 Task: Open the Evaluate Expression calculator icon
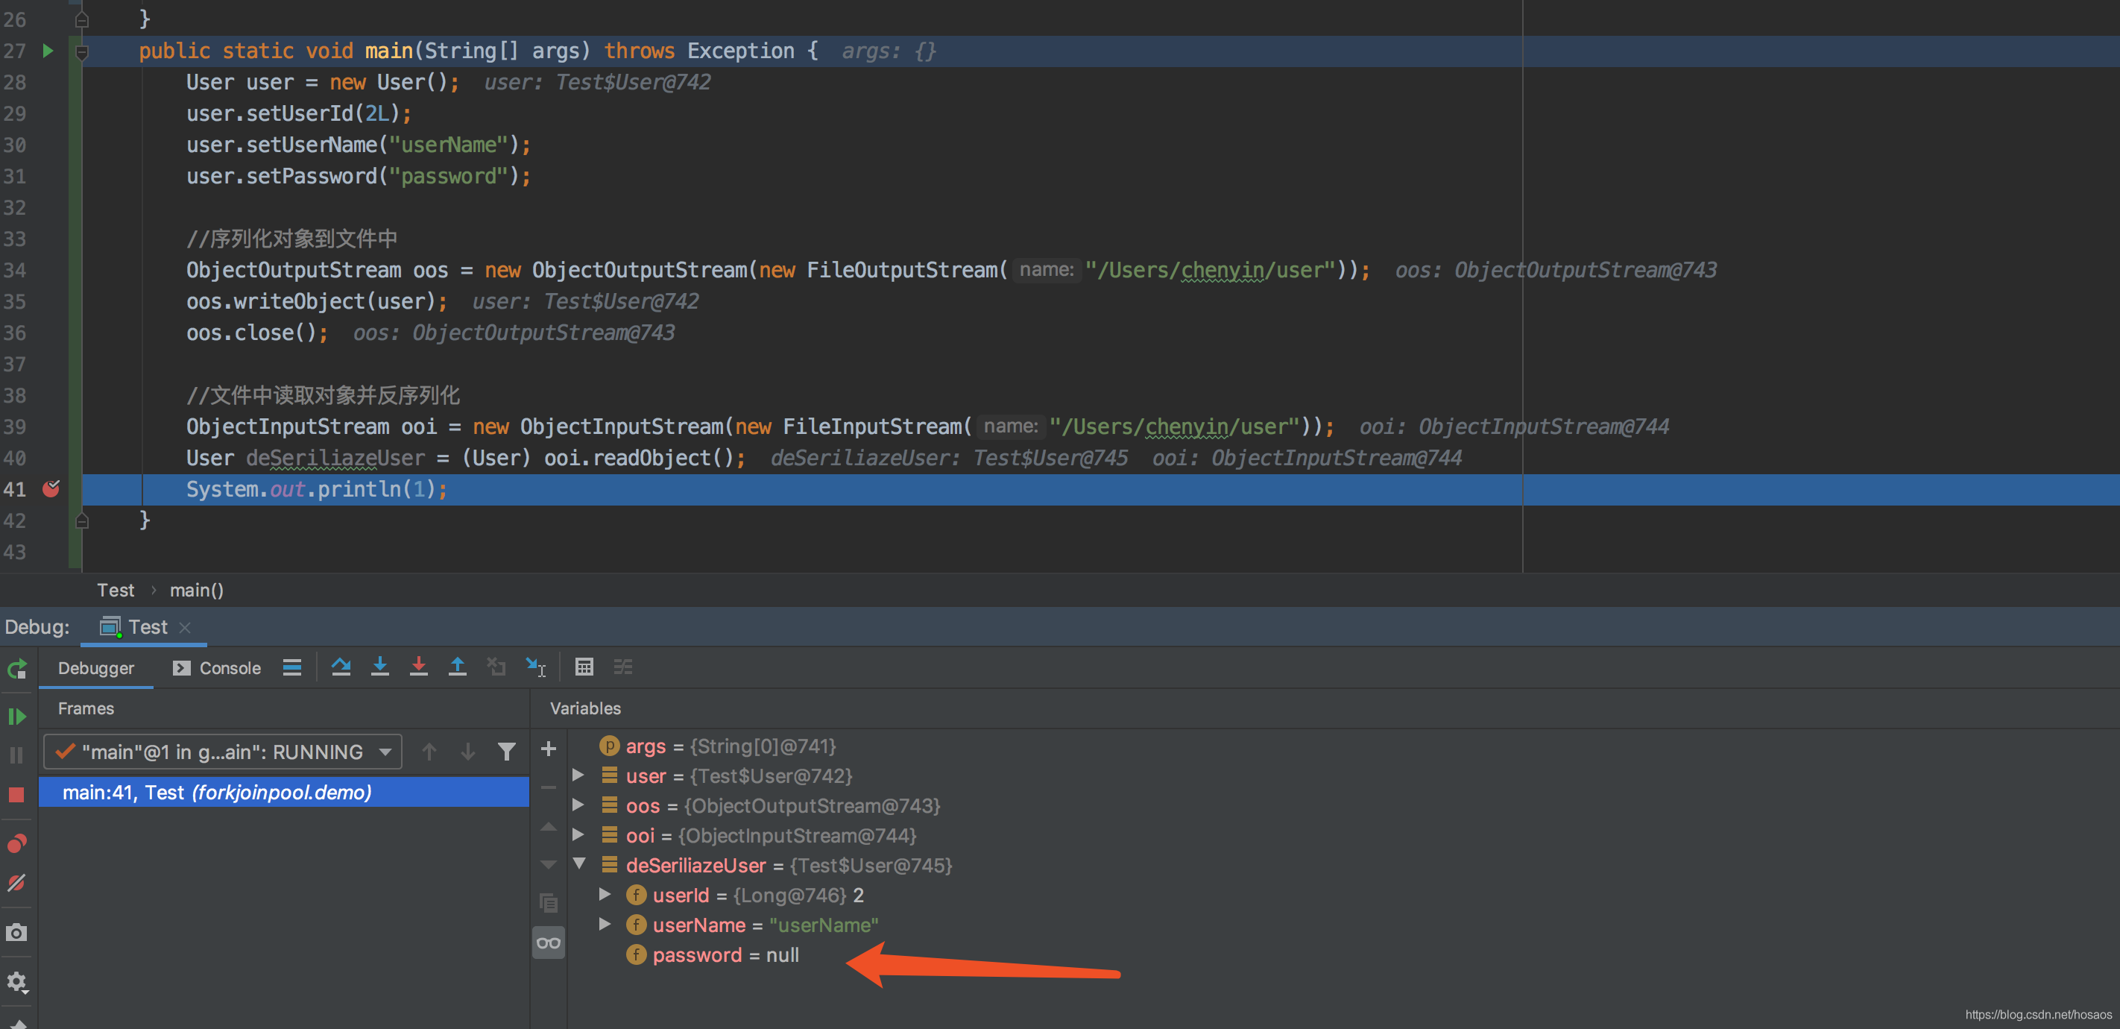(x=584, y=667)
